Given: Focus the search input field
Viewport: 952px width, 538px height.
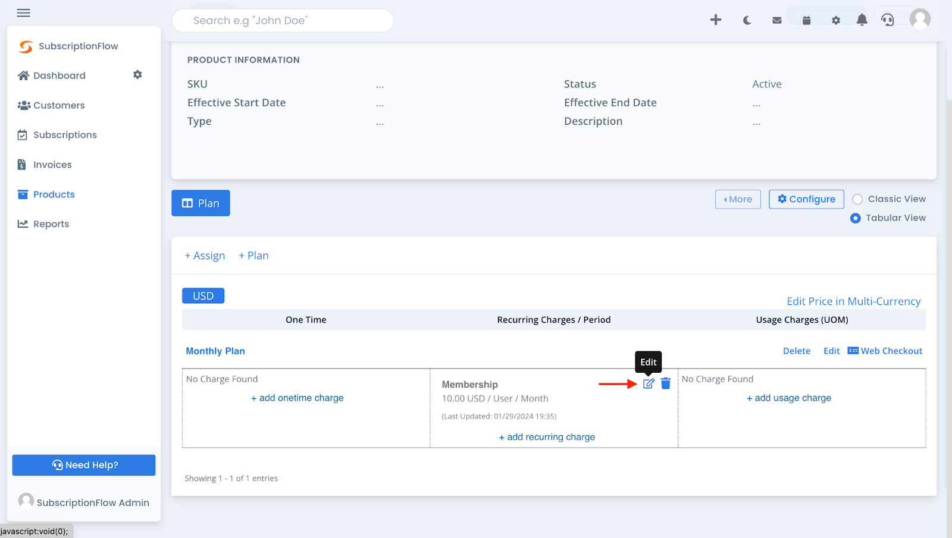Looking at the screenshot, I should [283, 20].
